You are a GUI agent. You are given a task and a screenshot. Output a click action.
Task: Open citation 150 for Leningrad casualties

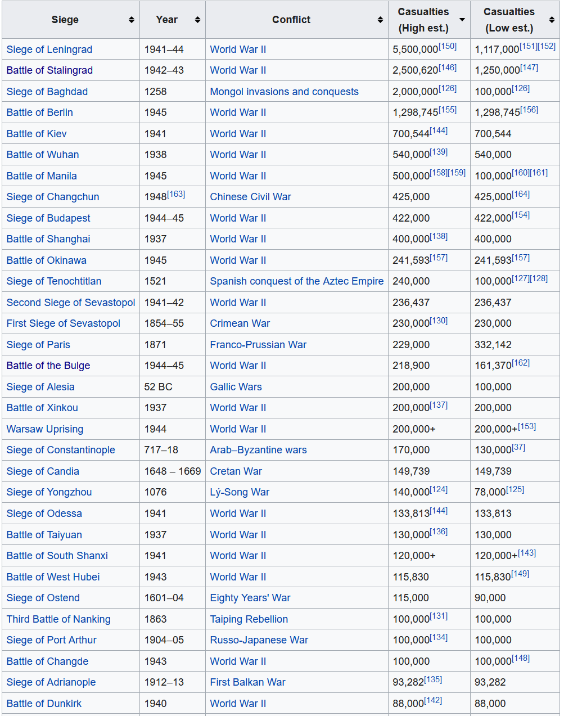(x=448, y=46)
